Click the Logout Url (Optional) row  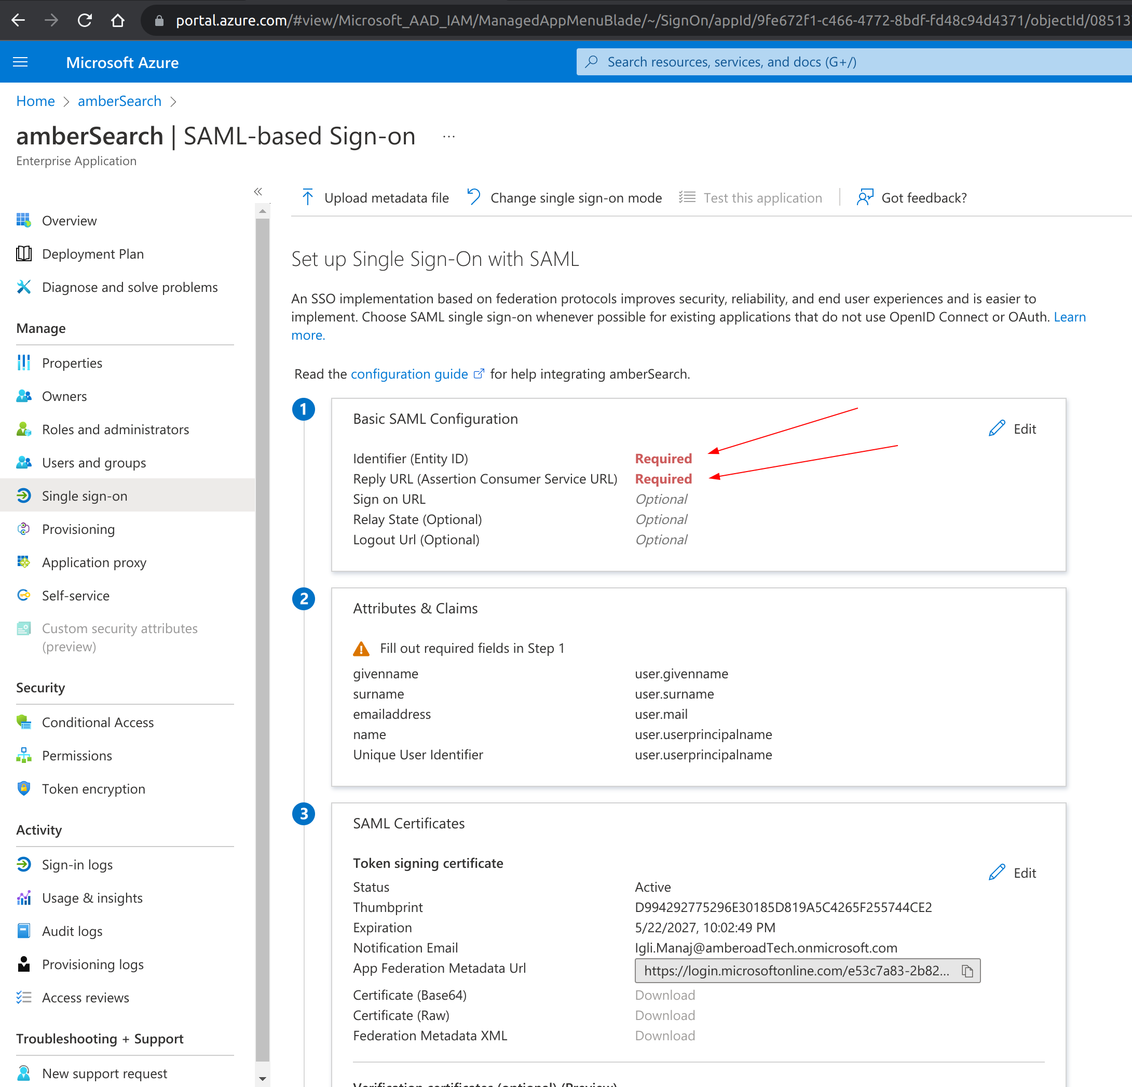coord(520,539)
